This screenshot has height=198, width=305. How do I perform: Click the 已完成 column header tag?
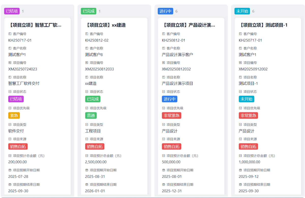pyautogui.click(x=89, y=11)
